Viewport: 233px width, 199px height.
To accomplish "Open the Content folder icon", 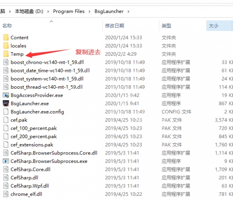I will pyautogui.click(x=6, y=37).
